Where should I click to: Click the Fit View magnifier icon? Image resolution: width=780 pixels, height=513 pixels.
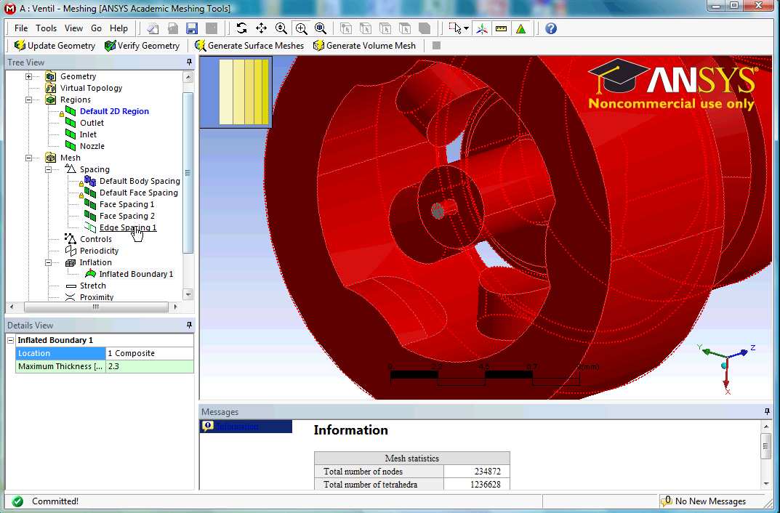(321, 28)
